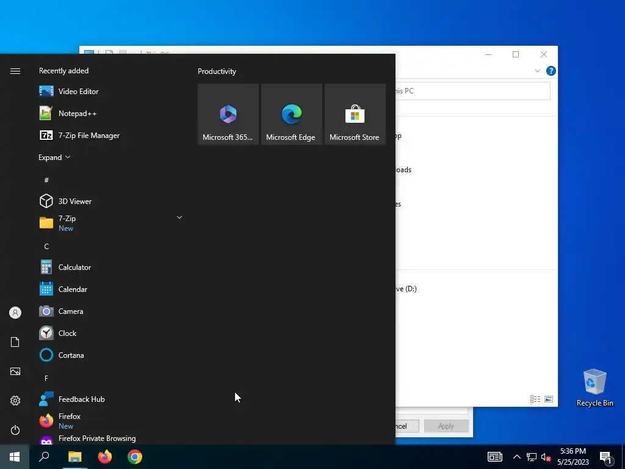This screenshot has width=625, height=469.
Task: Launch Notepad++ from Start menu
Action: (111, 113)
